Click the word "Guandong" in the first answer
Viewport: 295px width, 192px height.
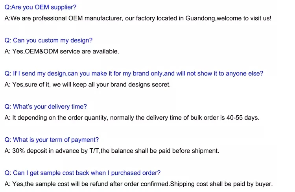pyautogui.click(x=200, y=18)
